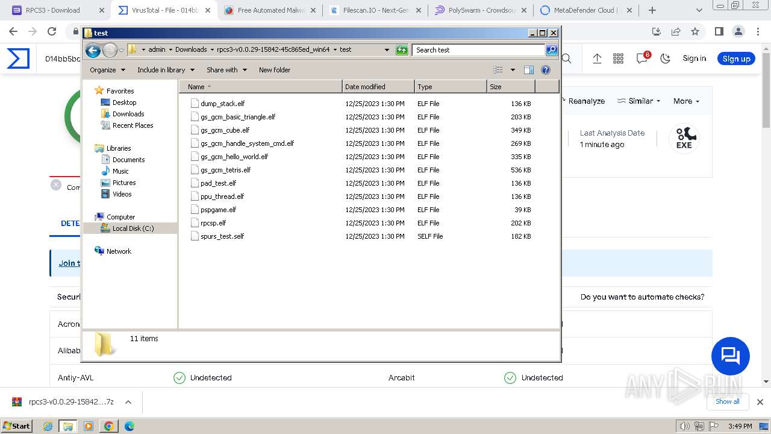This screenshot has width=771, height=434.
Task: Click the admin breadcrumb in address bar
Action: tap(157, 50)
